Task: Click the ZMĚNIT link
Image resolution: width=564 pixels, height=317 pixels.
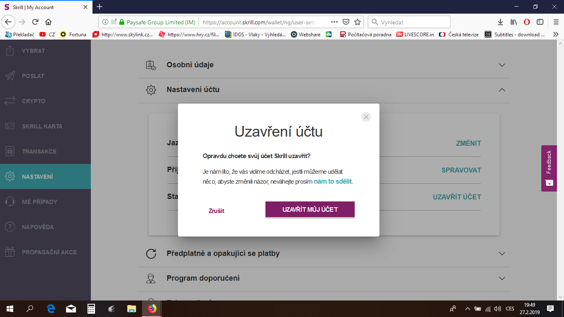Action: 469,144
